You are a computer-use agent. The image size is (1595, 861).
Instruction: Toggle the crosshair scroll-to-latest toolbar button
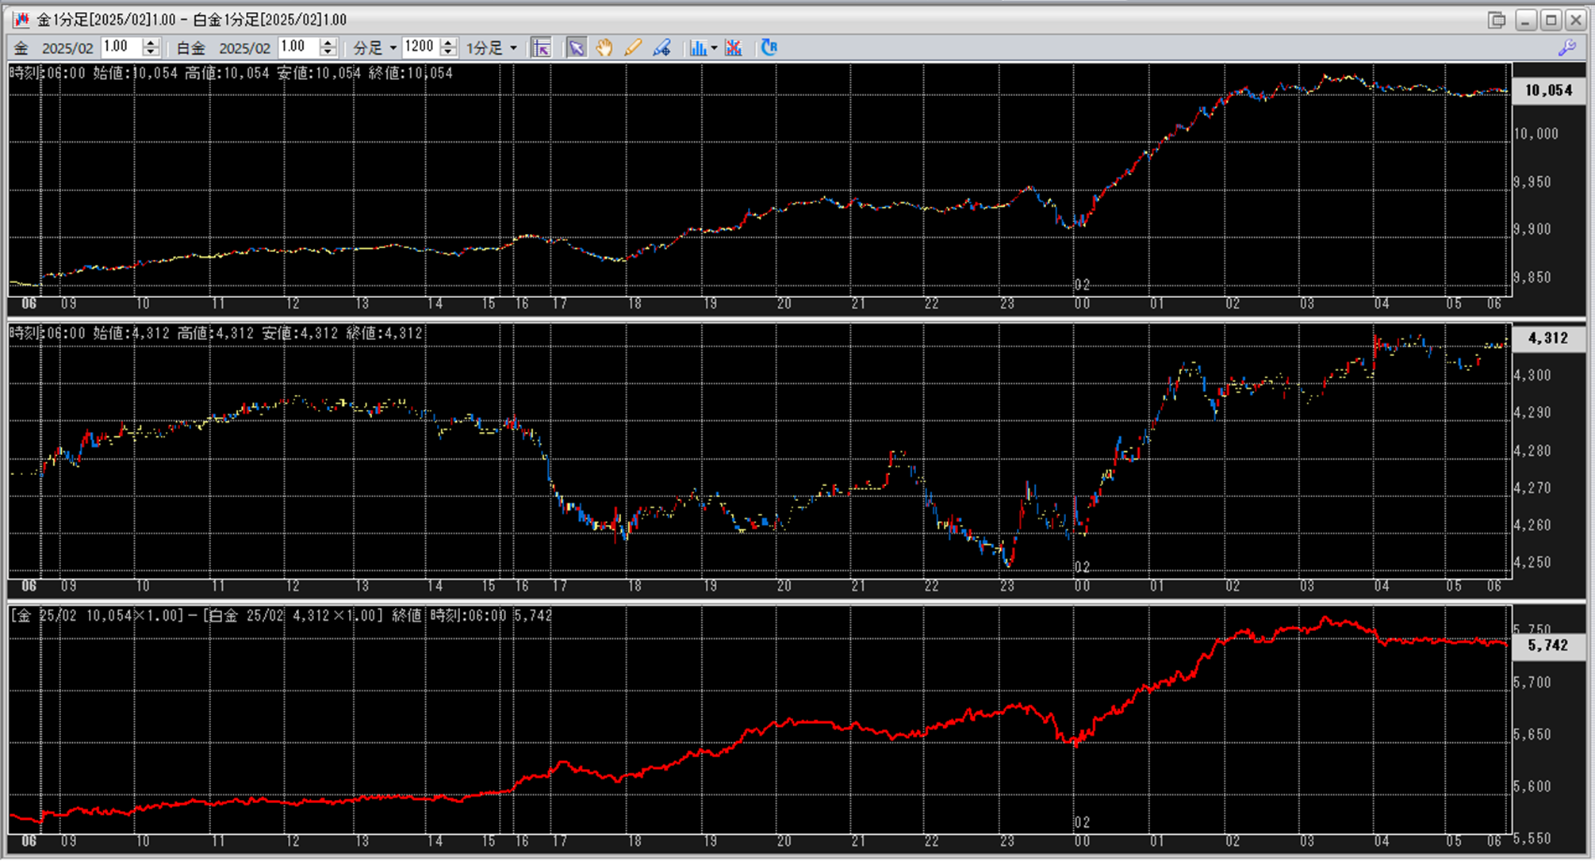click(541, 48)
